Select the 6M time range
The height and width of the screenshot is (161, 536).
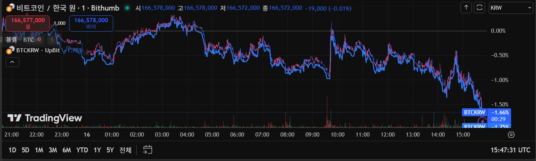coord(66,150)
